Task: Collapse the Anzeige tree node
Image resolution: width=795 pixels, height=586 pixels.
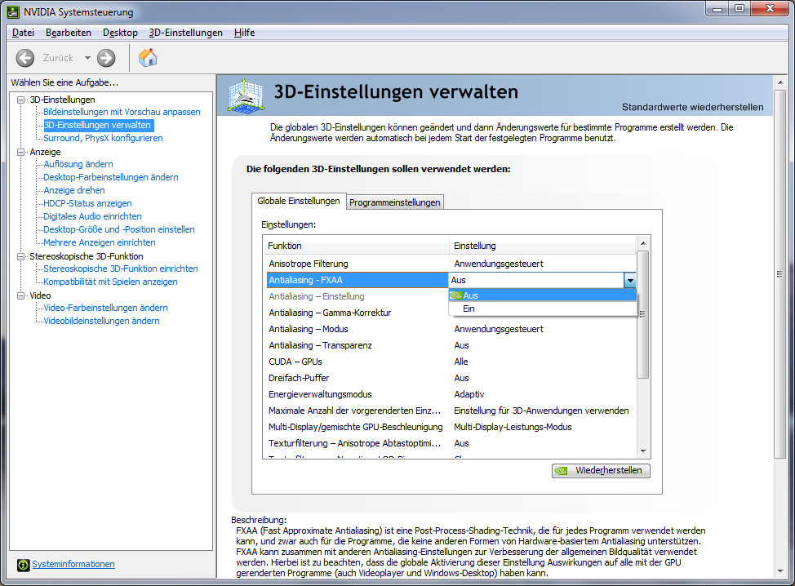Action: [x=20, y=152]
